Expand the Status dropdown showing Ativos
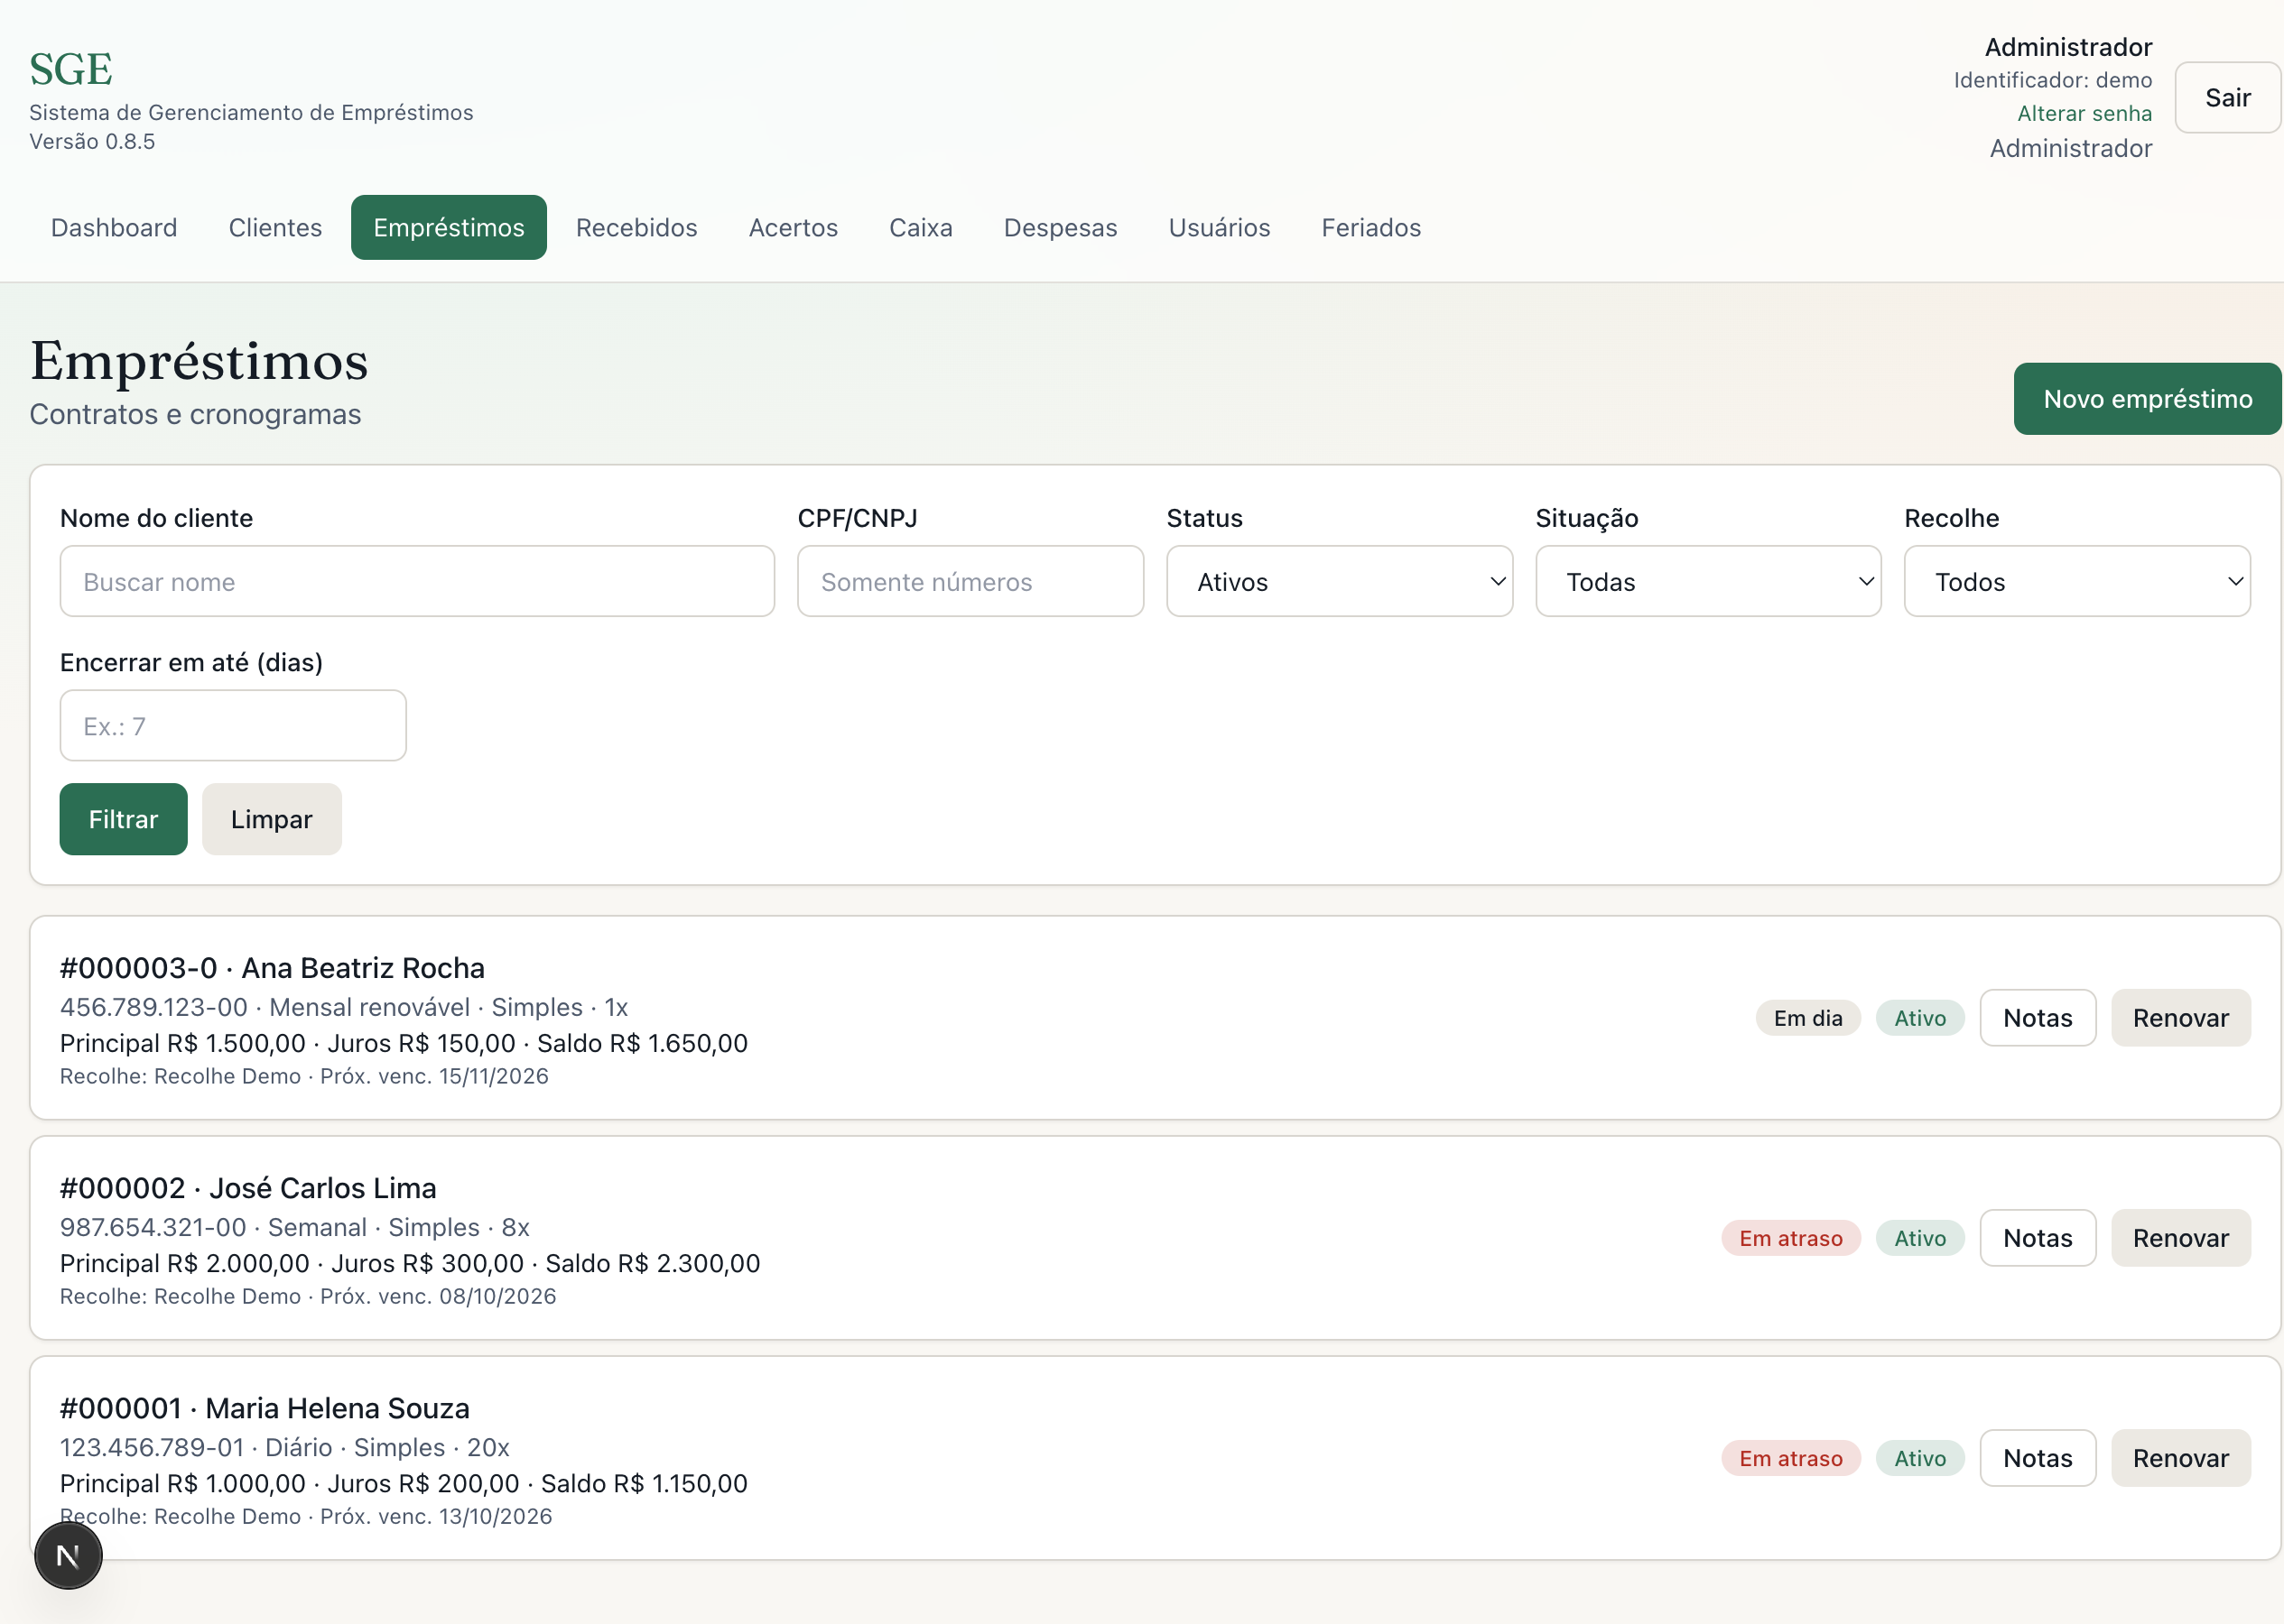 [1340, 582]
